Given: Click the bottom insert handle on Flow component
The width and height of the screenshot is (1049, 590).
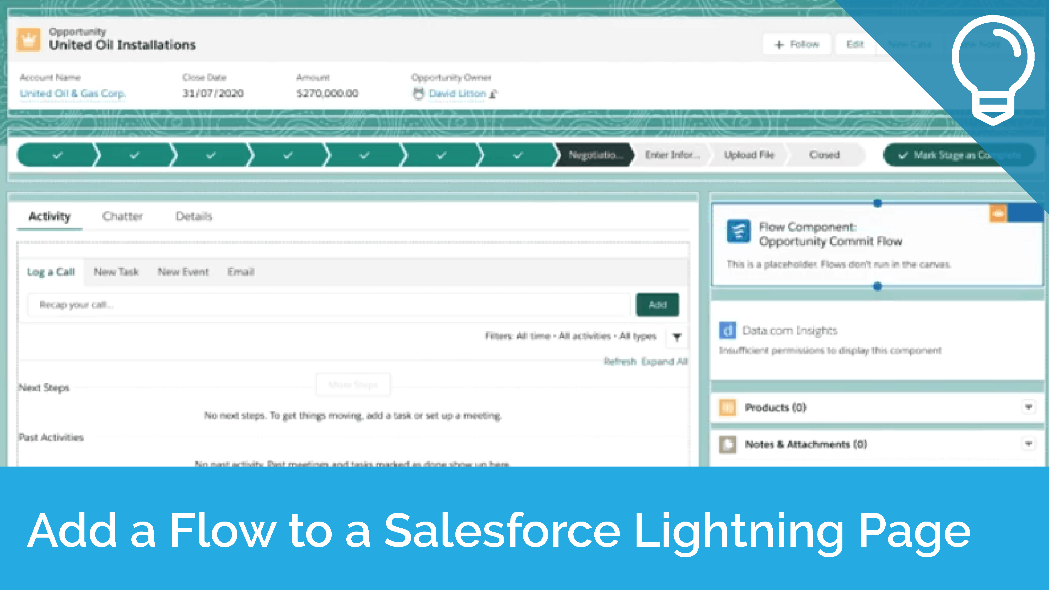Looking at the screenshot, I should [878, 287].
